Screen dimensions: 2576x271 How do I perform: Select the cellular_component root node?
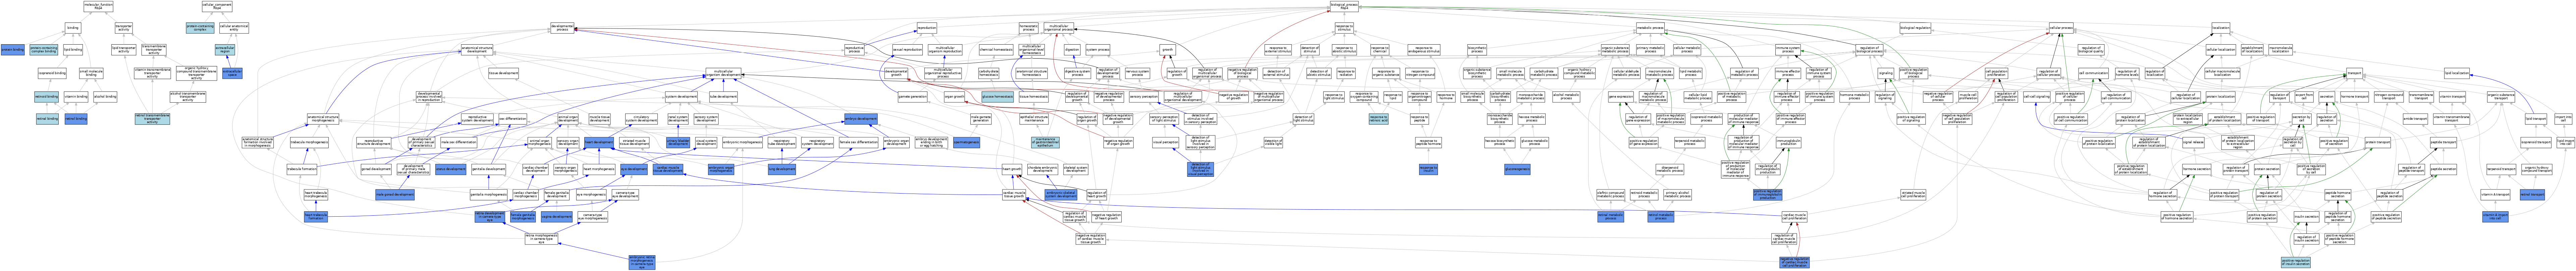(217, 6)
